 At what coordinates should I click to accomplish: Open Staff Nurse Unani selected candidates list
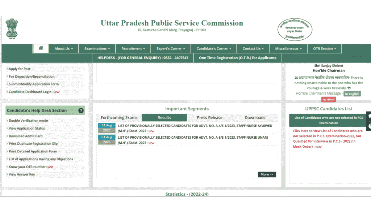[x=193, y=140]
